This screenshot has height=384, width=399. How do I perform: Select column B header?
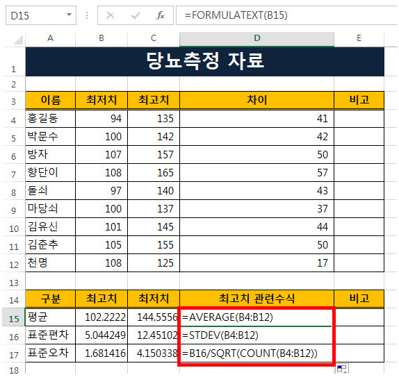[x=101, y=38]
